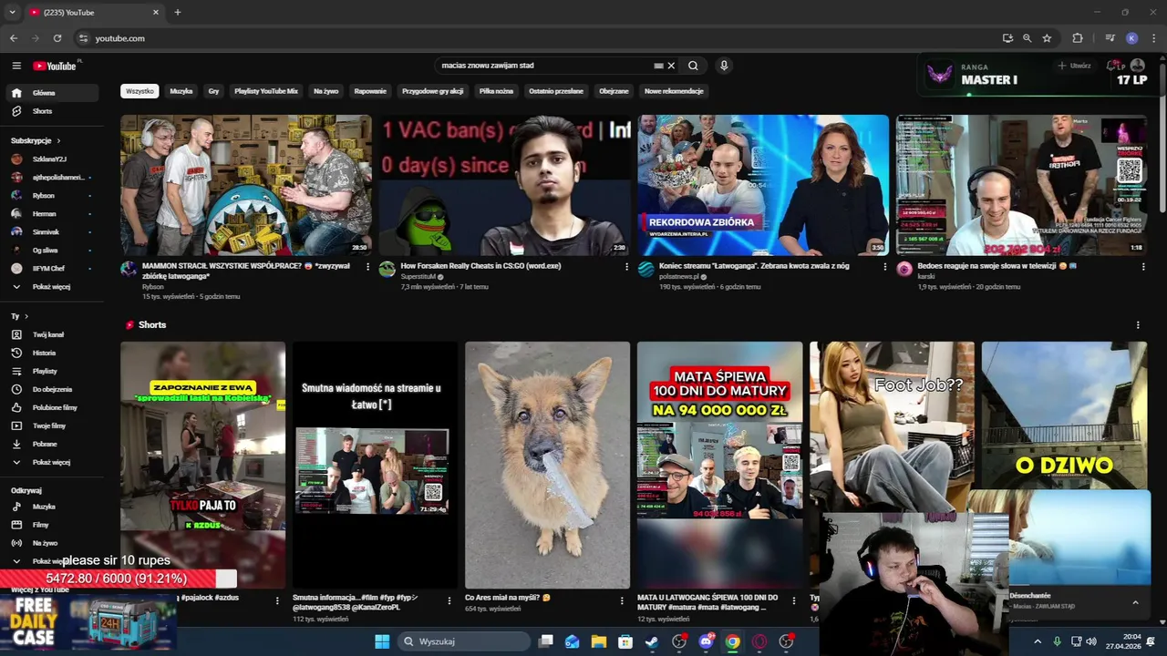
Task: Open the IIFYM Chef subscription channel
Action: (x=53, y=268)
